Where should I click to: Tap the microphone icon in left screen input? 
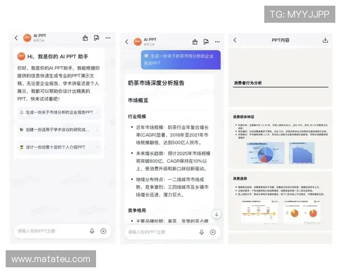[92, 231]
